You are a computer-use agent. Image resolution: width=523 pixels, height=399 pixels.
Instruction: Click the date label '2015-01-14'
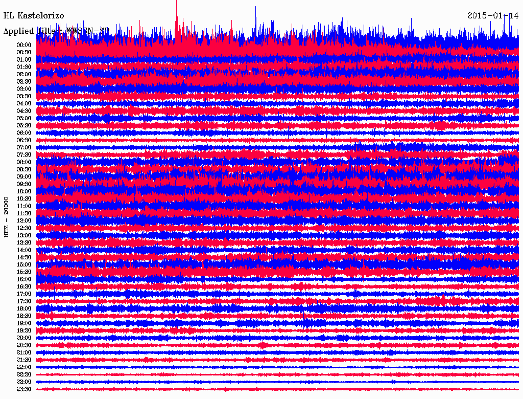tap(493, 16)
